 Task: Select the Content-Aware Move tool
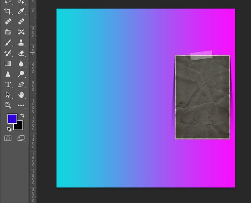(21, 32)
